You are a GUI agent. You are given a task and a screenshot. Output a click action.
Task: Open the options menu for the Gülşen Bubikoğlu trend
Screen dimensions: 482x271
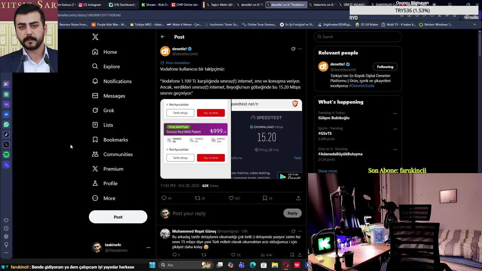tap(395, 113)
